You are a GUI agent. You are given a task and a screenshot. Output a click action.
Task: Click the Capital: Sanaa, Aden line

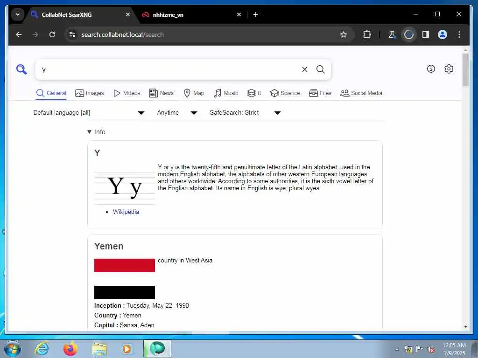click(124, 325)
